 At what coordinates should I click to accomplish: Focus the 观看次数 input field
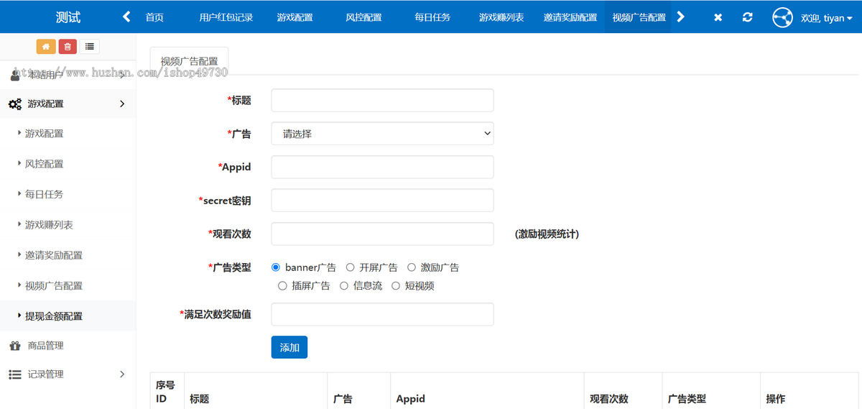tap(382, 234)
